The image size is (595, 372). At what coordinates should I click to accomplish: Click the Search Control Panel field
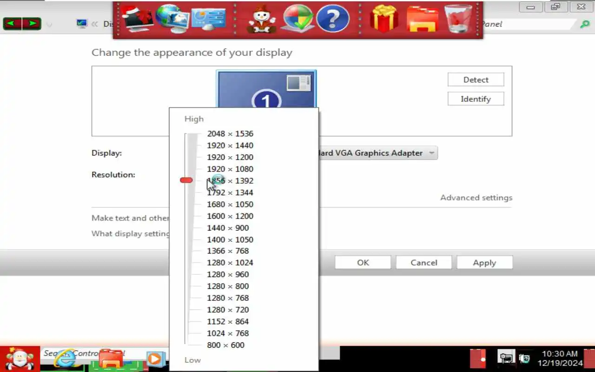(528, 24)
